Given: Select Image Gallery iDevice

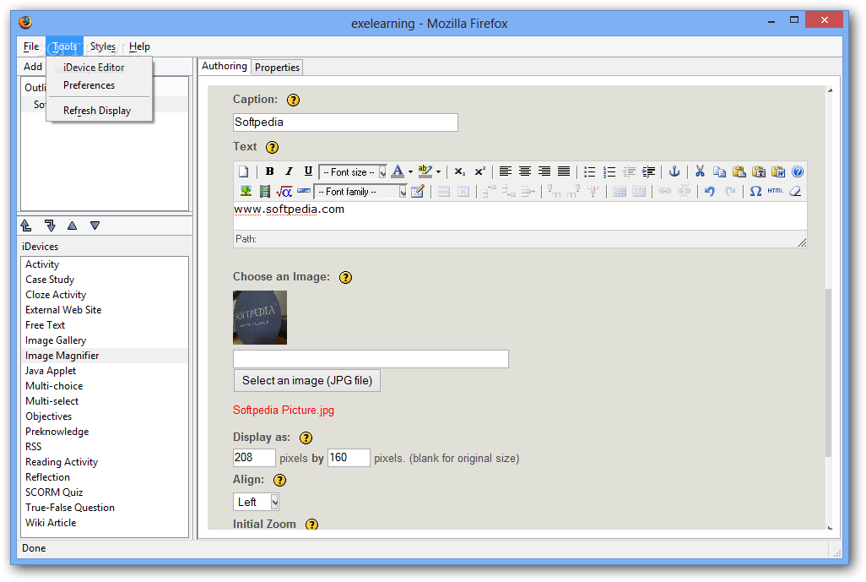Looking at the screenshot, I should click(56, 340).
